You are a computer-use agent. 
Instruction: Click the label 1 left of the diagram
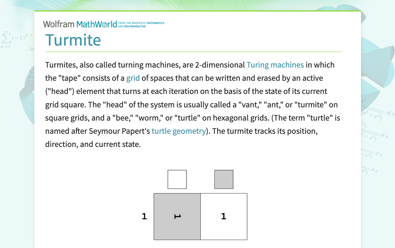144,216
